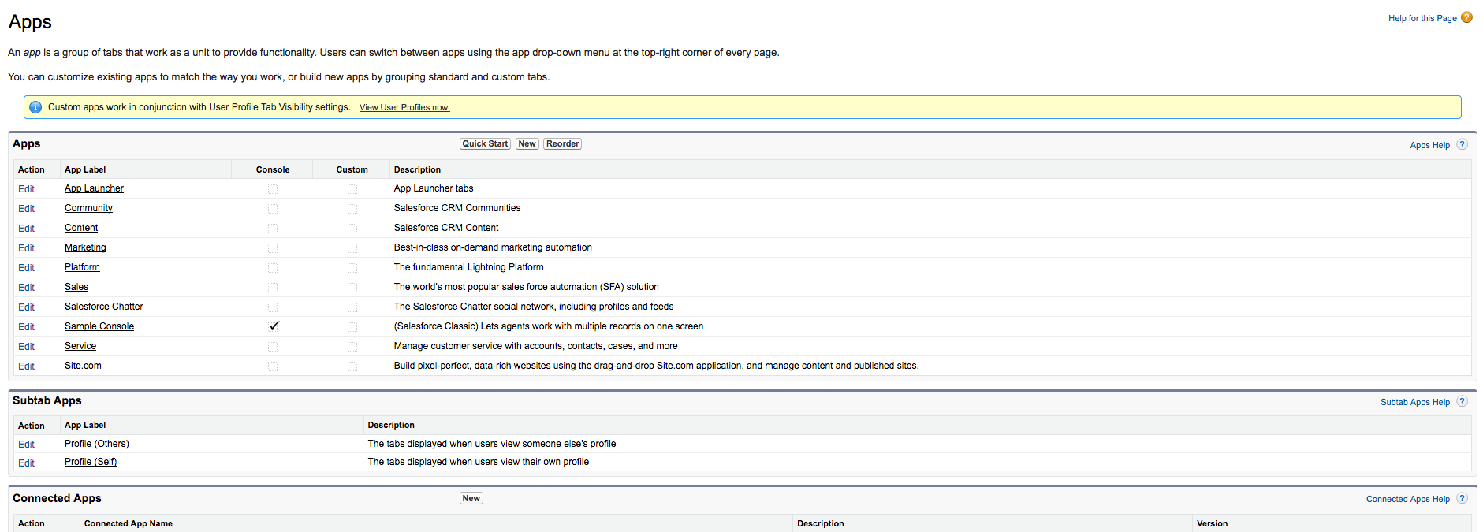Open the Help for this Page link
Viewport: 1483px width, 532px height.
pos(1422,18)
